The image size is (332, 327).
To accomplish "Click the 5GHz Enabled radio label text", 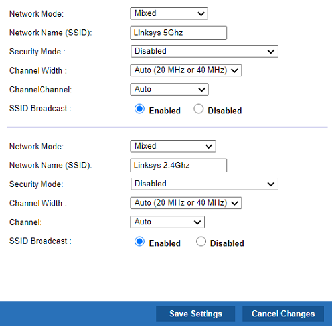I will (165, 111).
